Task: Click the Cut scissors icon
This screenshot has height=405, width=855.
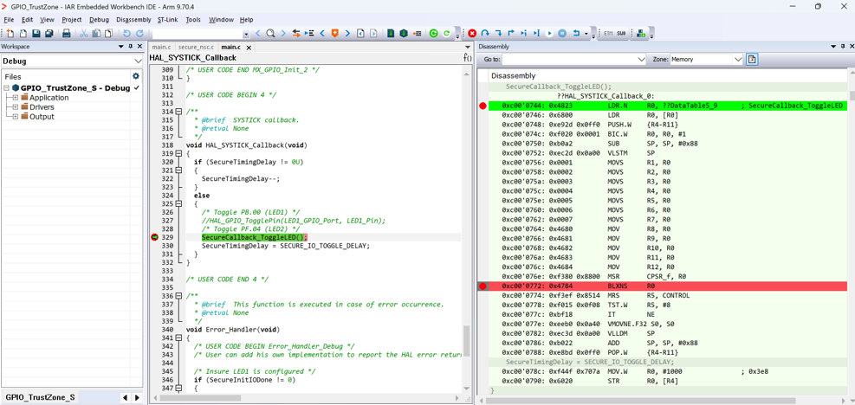Action: pos(83,33)
